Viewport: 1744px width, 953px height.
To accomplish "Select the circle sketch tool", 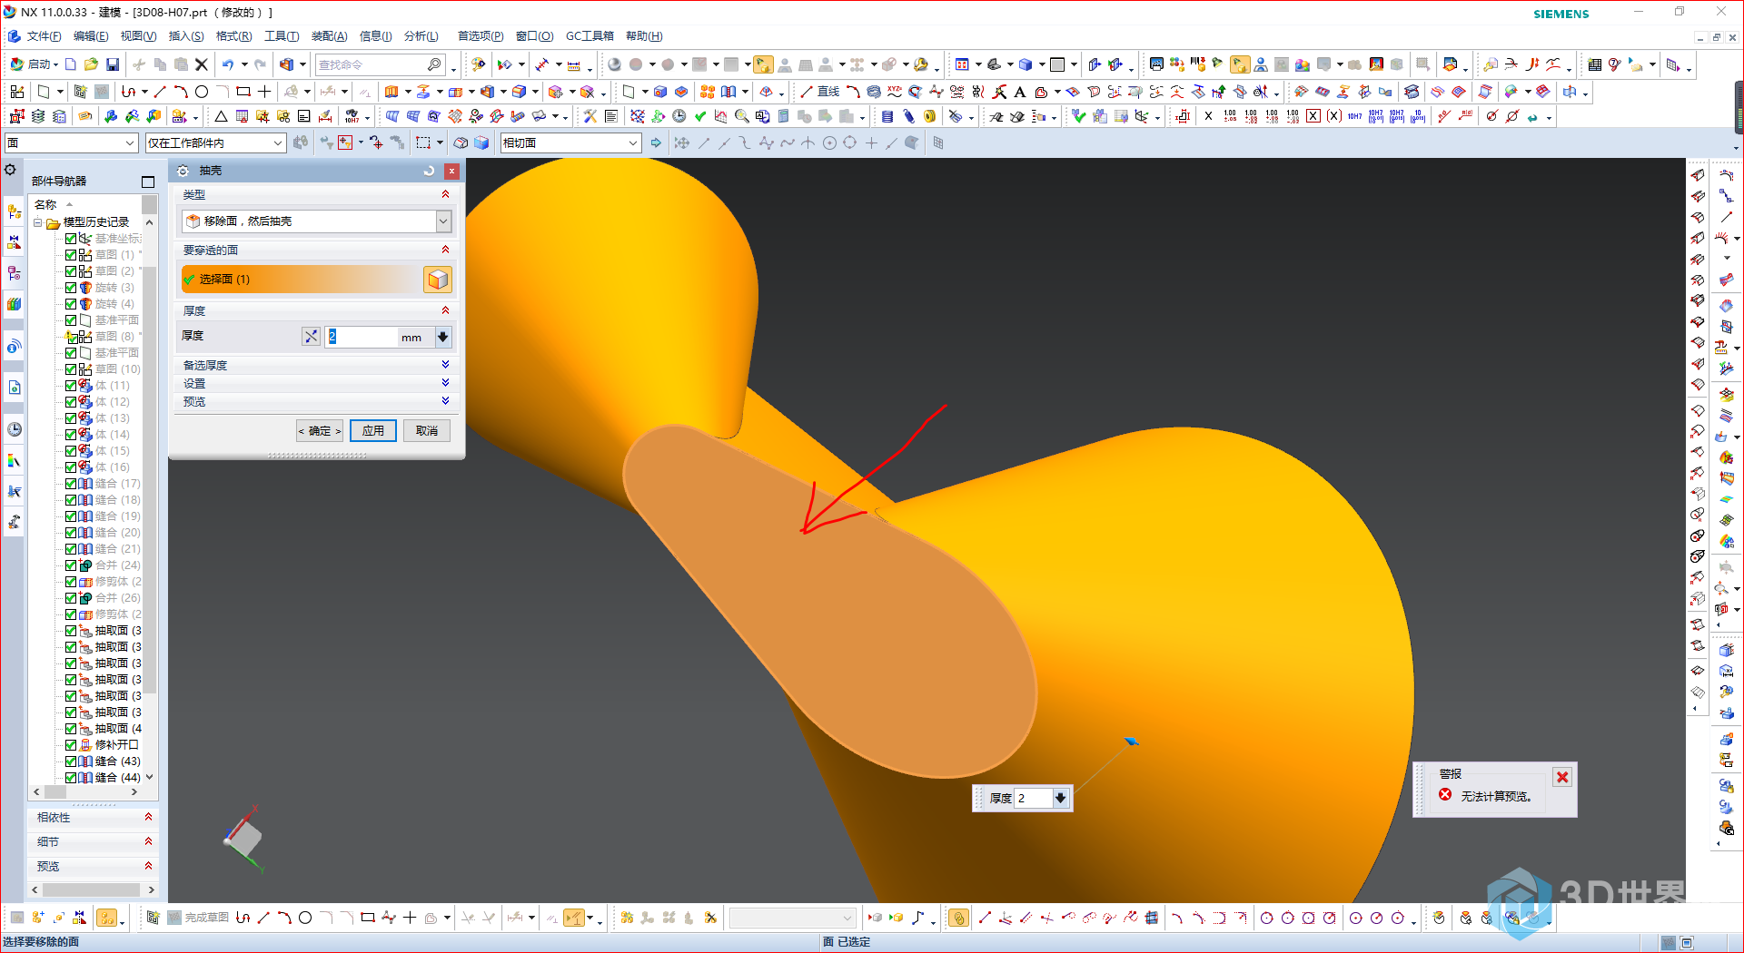I will coord(202,92).
